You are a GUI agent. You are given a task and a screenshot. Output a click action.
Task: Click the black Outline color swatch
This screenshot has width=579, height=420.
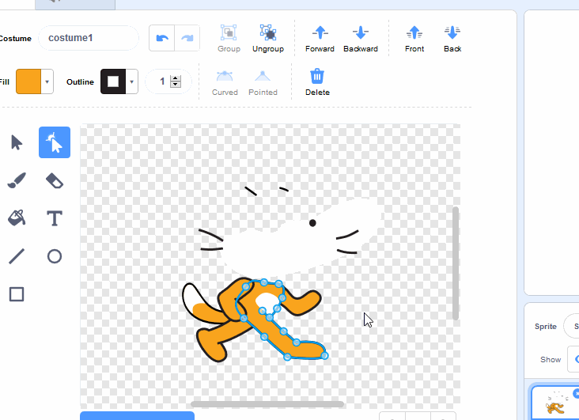113,81
